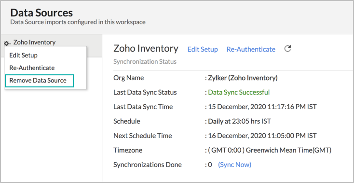Select Zoho Inventory in the left sidebar
The width and height of the screenshot is (354, 183).
(x=34, y=42)
